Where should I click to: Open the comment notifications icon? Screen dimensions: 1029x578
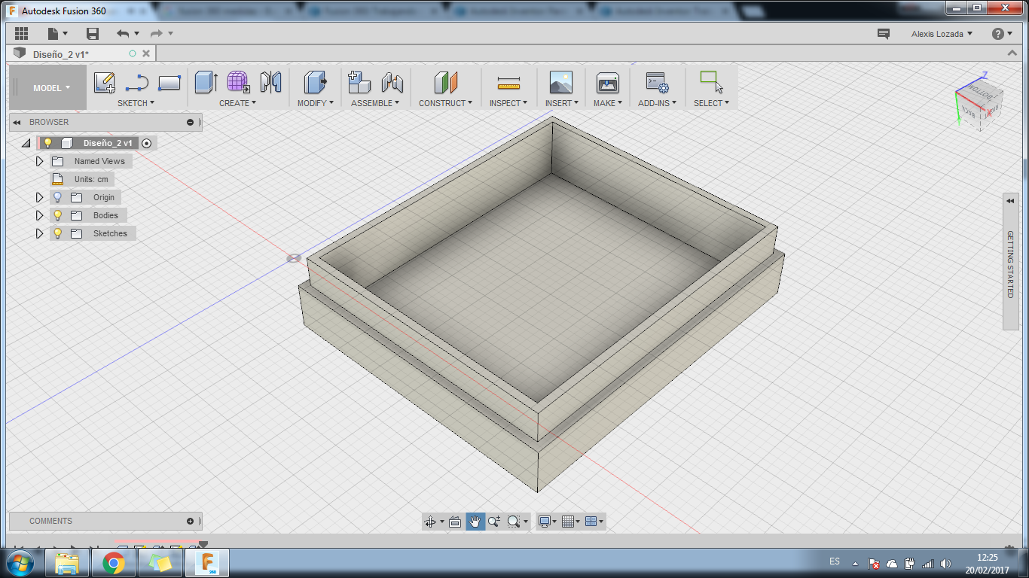[884, 34]
